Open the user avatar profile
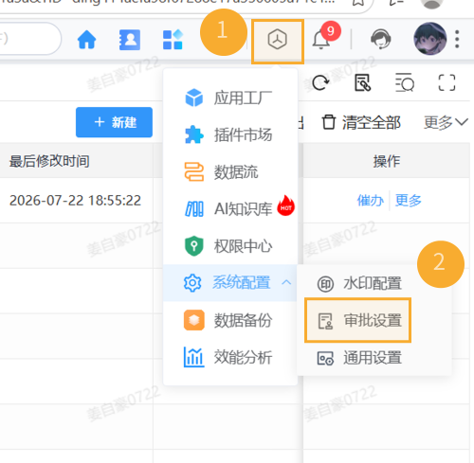The height and width of the screenshot is (463, 474). point(430,39)
